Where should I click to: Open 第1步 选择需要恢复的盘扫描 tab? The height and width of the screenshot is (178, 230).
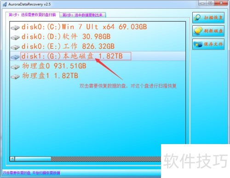click(x=33, y=15)
